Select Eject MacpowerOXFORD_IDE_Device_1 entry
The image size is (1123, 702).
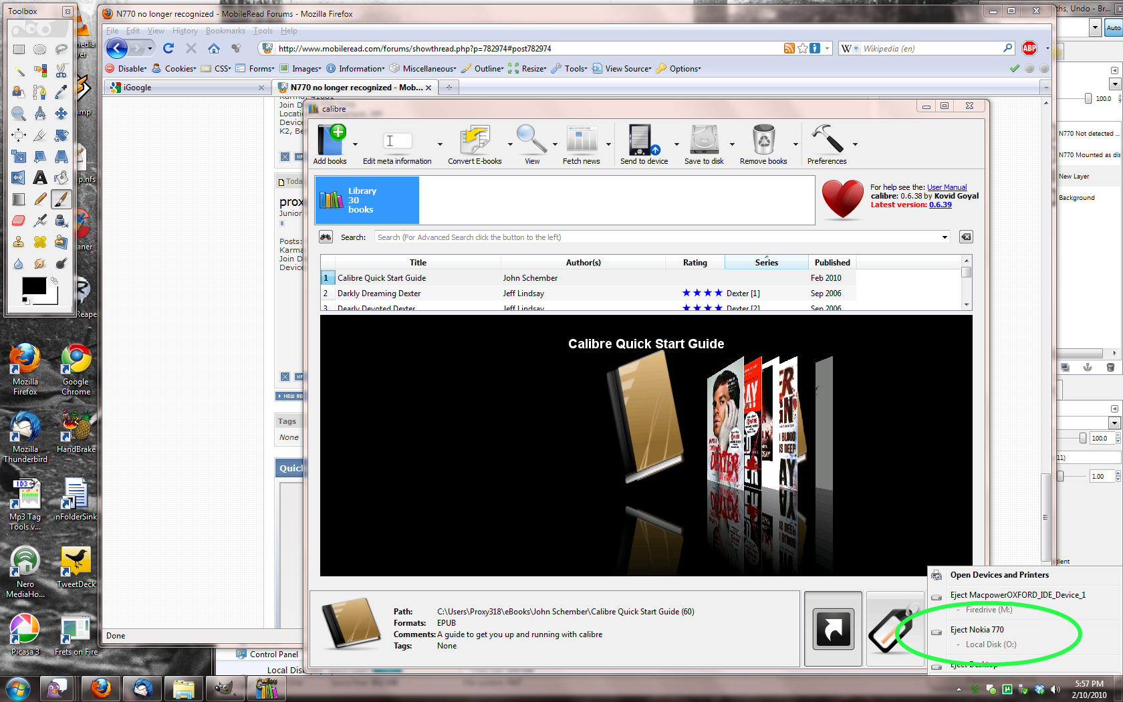tap(1018, 595)
